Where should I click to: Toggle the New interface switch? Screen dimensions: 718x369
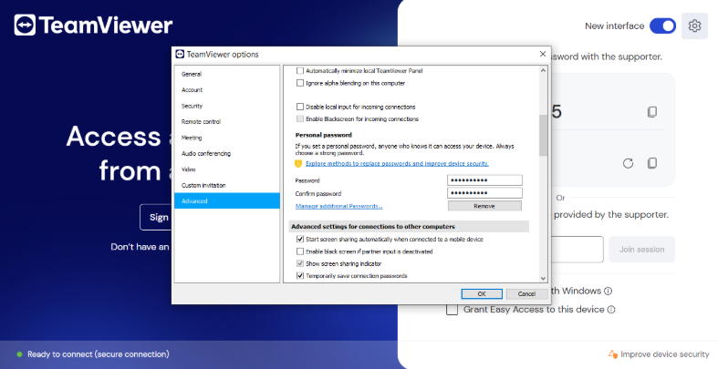(x=662, y=26)
